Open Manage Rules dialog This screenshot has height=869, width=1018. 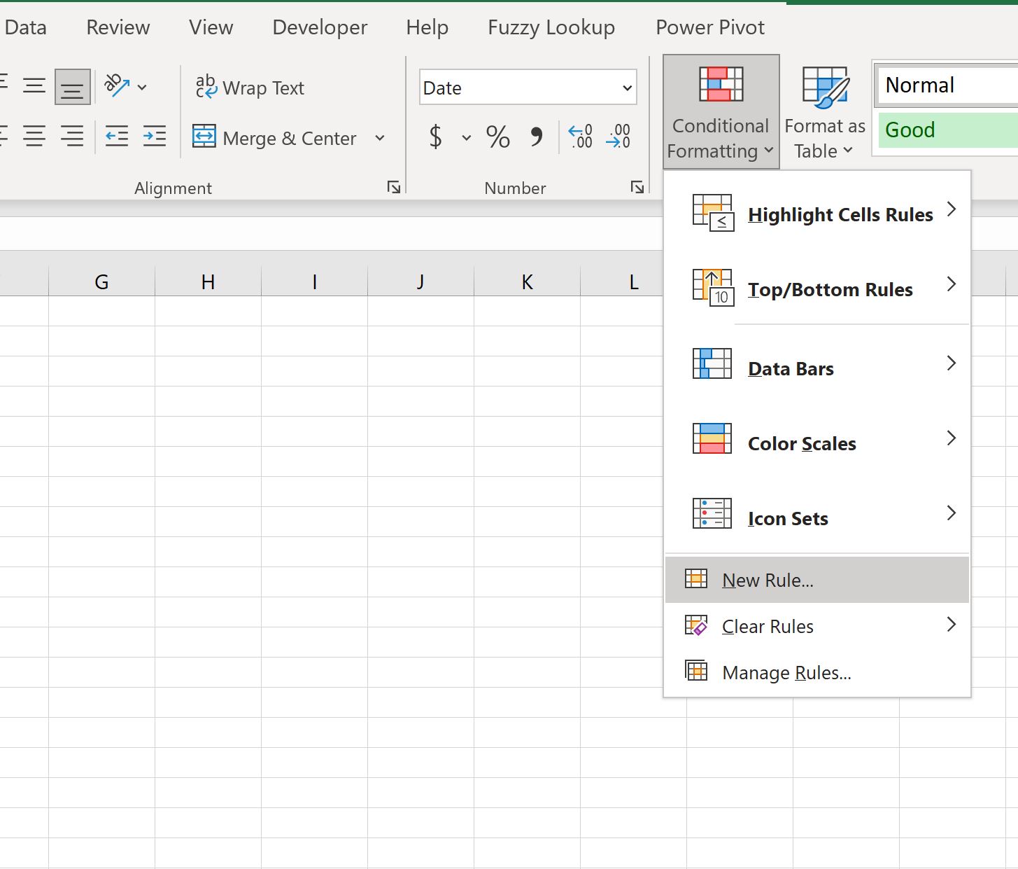click(786, 672)
